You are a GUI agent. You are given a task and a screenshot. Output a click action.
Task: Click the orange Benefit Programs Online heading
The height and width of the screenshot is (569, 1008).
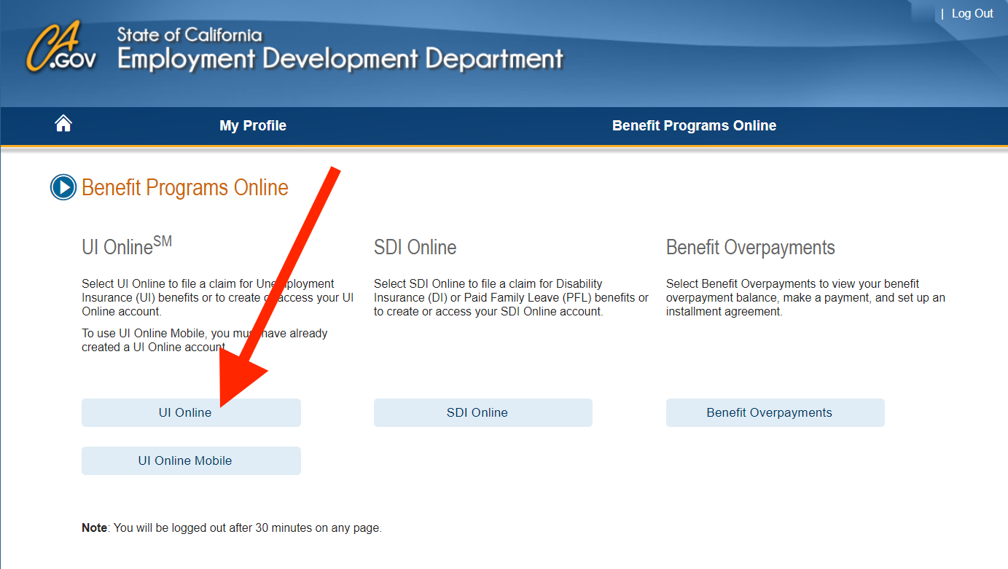(x=185, y=188)
